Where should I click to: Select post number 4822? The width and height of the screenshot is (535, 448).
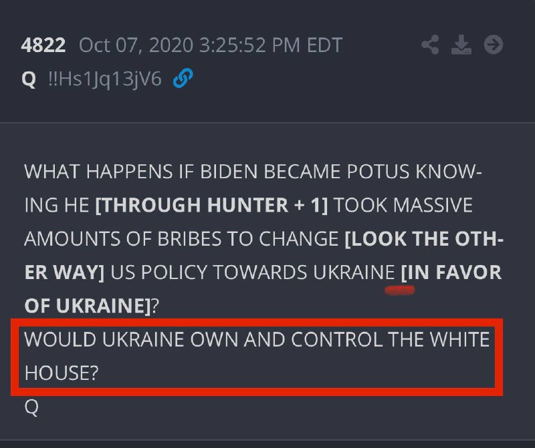(43, 45)
